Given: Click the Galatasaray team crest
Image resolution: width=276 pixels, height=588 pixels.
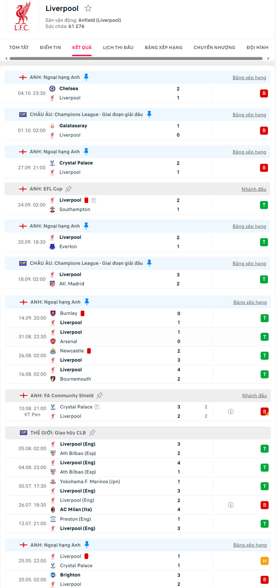Looking at the screenshot, I should coord(52,126).
